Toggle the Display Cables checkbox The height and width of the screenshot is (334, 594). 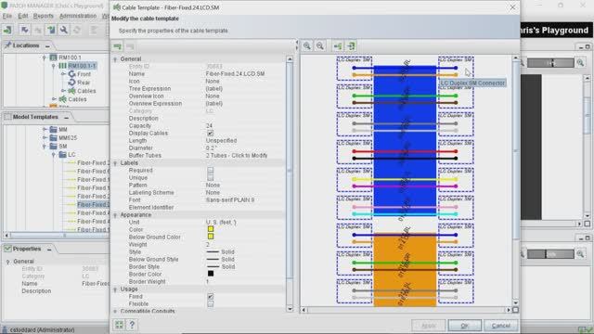pyautogui.click(x=211, y=134)
